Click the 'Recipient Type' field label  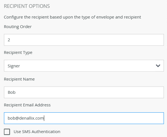pyautogui.click(x=18, y=52)
